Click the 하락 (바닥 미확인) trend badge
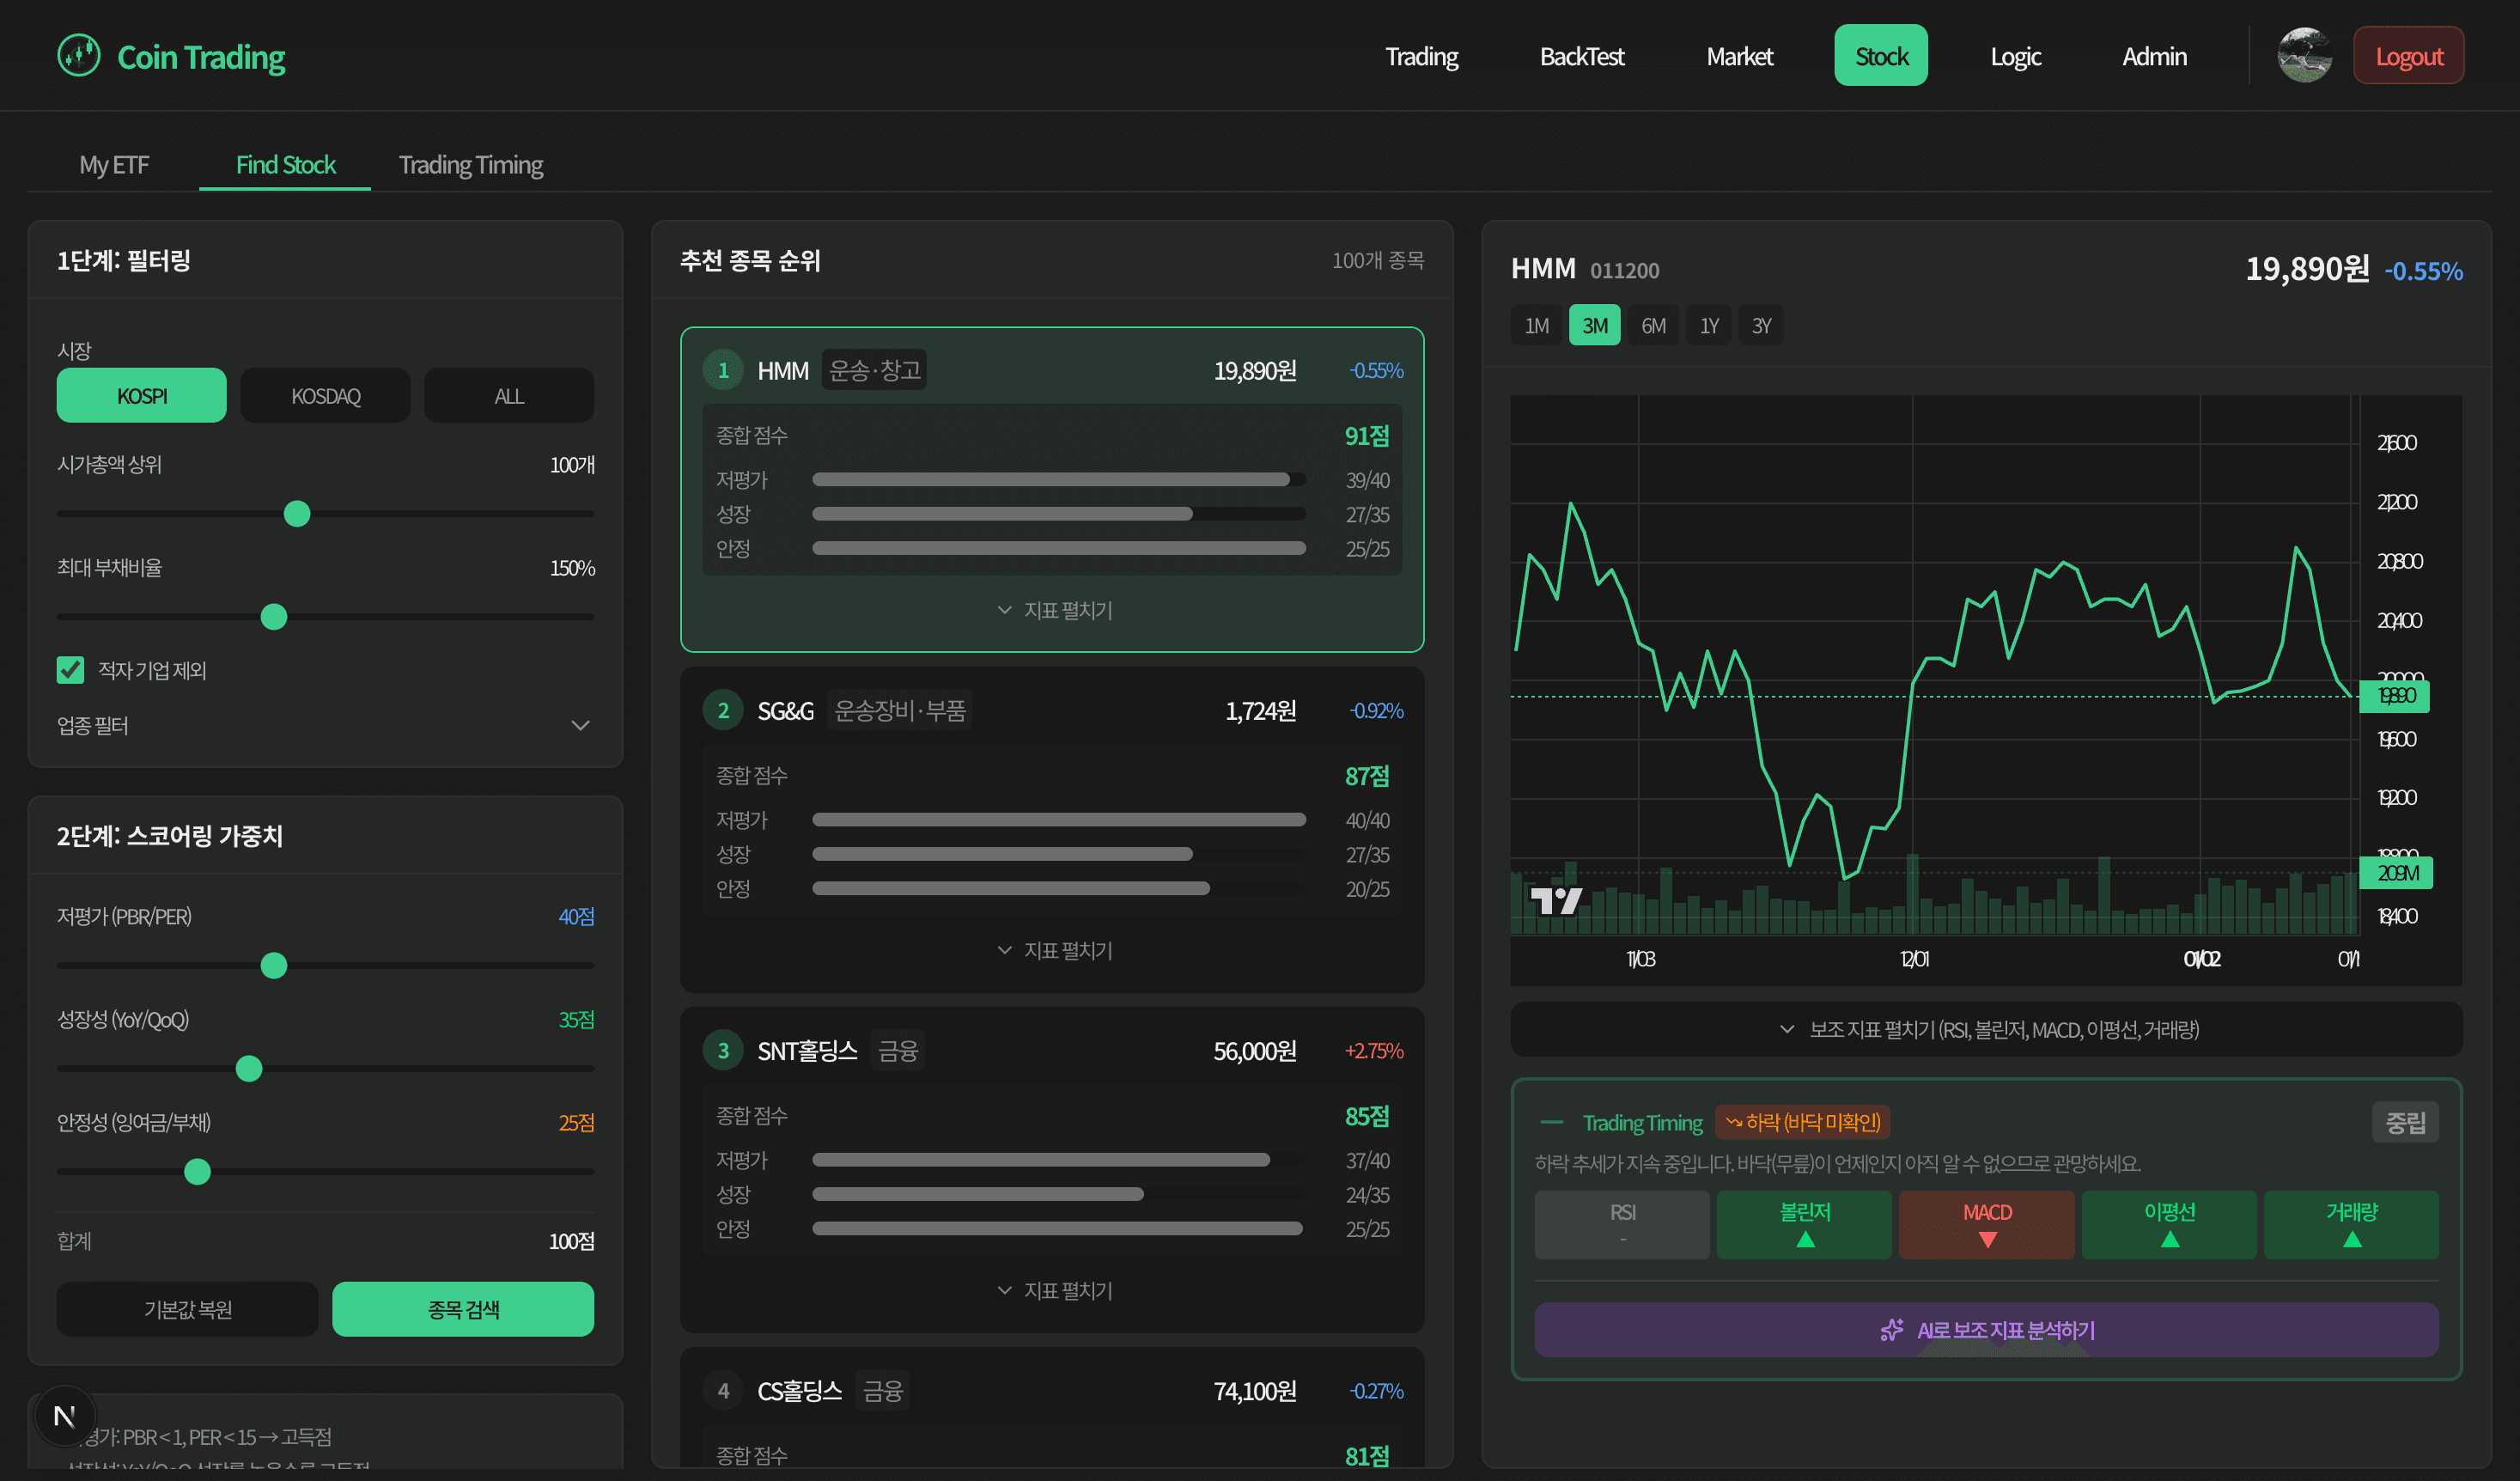 pyautogui.click(x=1802, y=1122)
